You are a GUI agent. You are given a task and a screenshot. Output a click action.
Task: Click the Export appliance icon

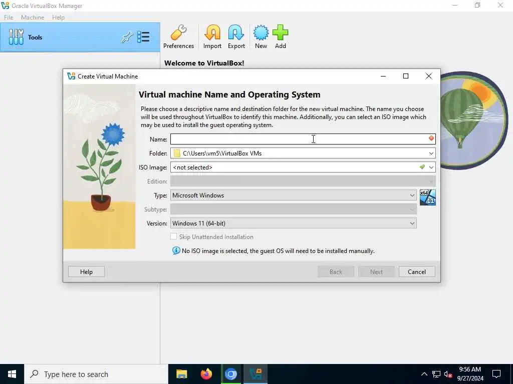tap(236, 36)
